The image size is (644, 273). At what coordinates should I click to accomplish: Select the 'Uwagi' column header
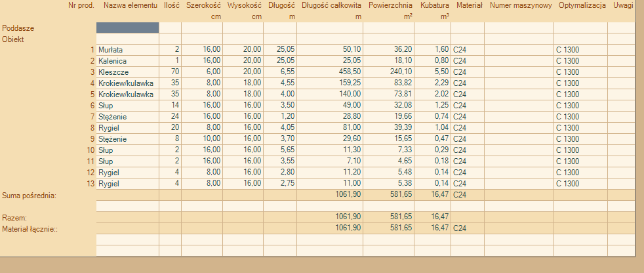tap(622, 6)
